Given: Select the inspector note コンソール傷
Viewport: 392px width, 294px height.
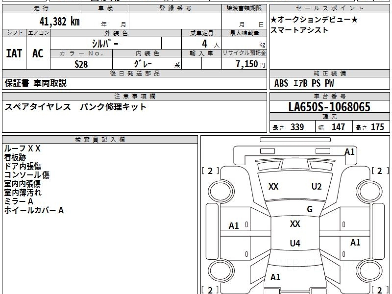Looking at the screenshot, I should (26, 175).
